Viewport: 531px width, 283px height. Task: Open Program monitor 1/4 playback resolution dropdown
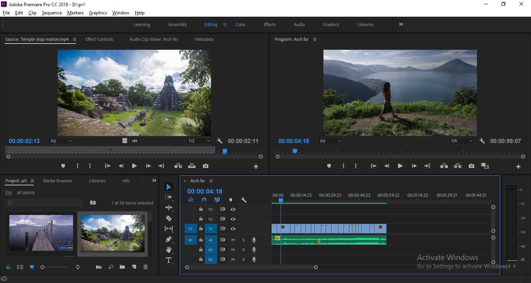coord(462,141)
